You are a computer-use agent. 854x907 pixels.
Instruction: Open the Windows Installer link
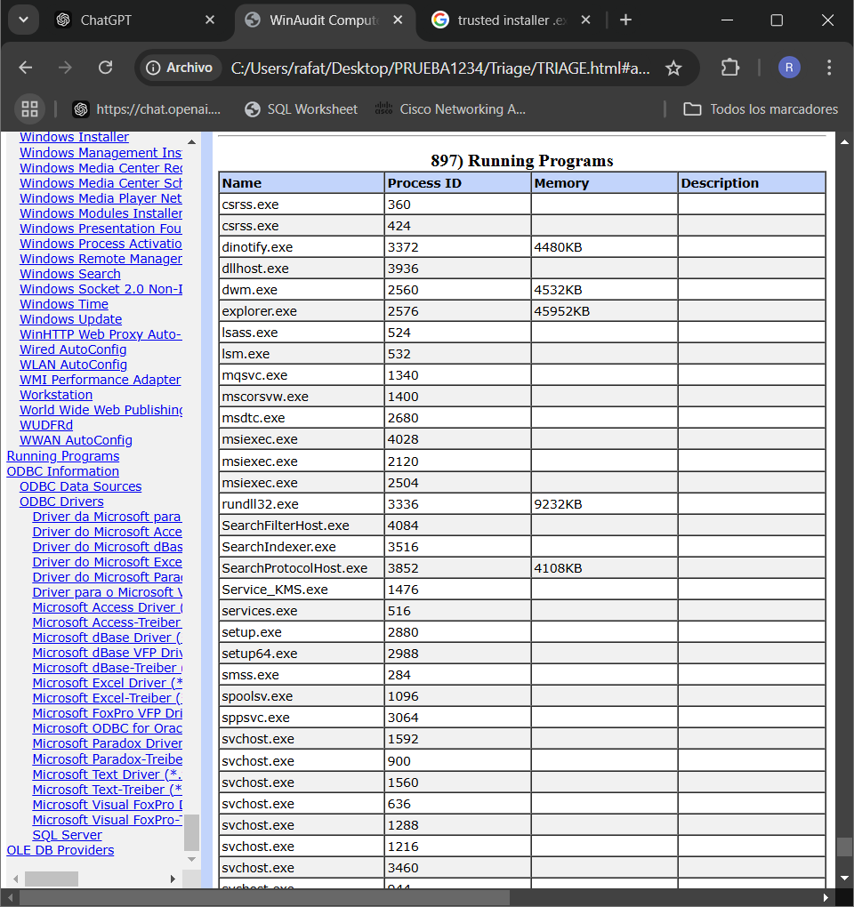74,137
